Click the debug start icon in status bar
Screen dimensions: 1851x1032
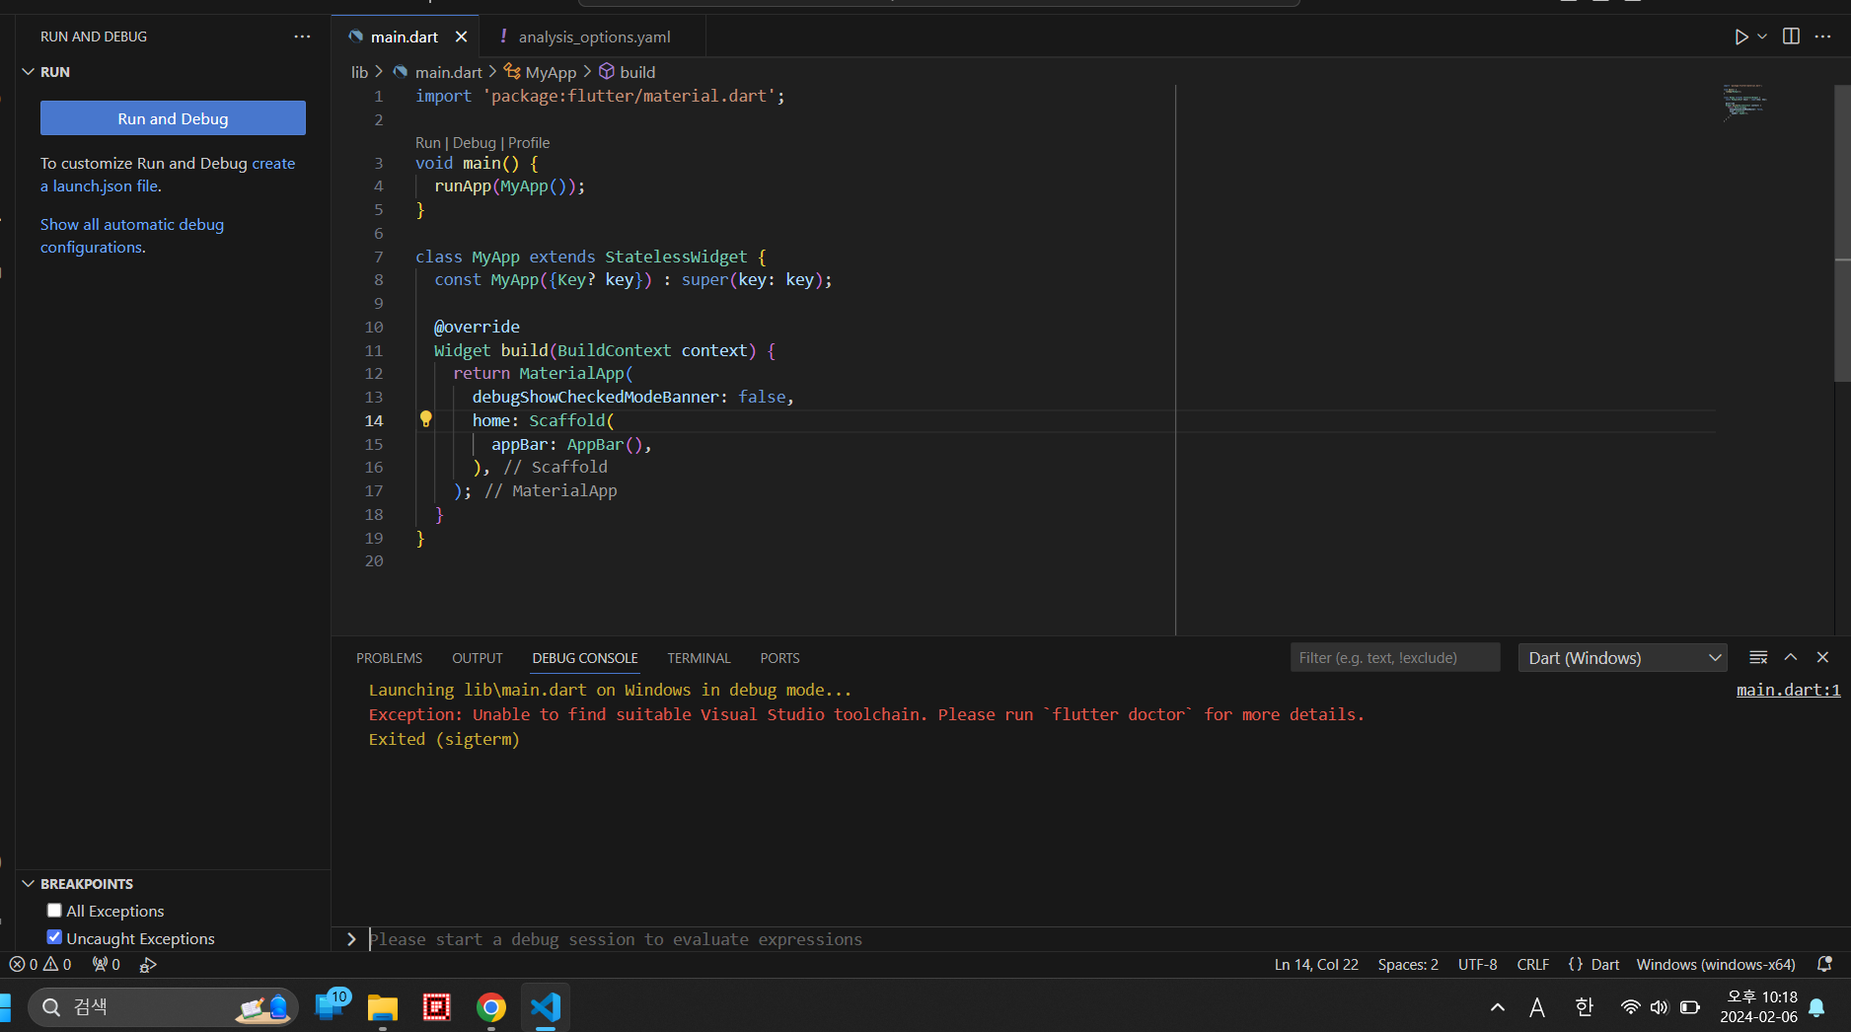click(x=148, y=965)
